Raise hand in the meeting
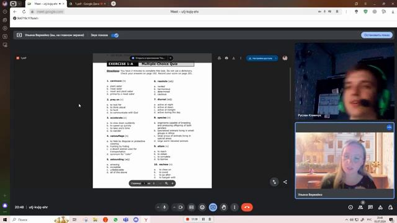 coord(224,208)
